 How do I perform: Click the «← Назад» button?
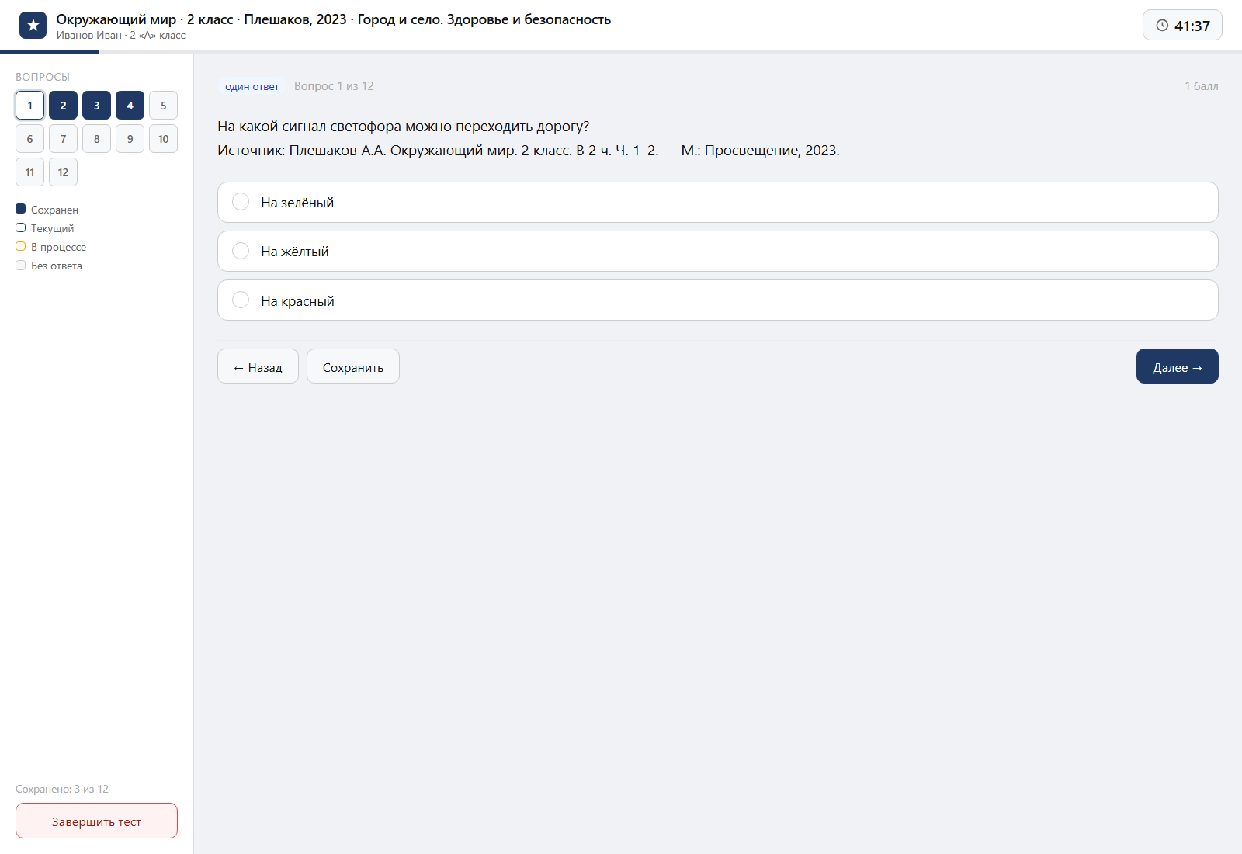(258, 366)
